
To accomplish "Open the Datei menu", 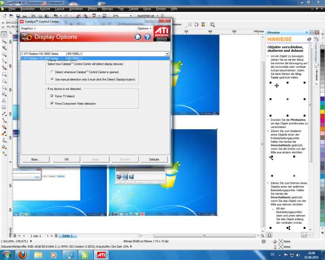I will 12,9.
